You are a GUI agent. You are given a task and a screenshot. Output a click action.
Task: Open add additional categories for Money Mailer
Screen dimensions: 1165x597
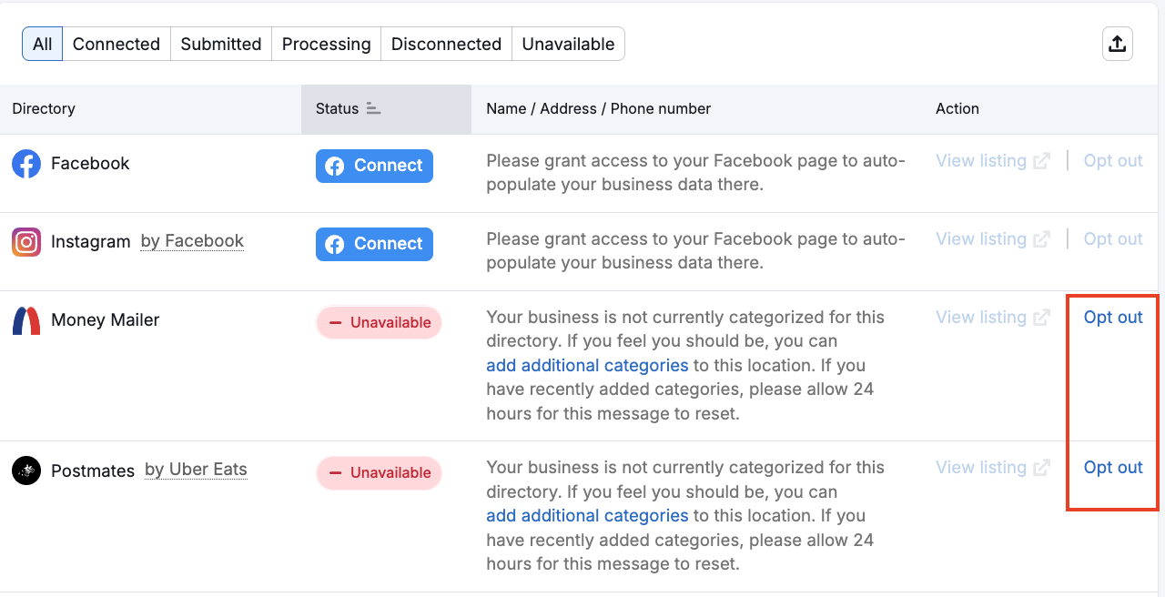tap(587, 365)
